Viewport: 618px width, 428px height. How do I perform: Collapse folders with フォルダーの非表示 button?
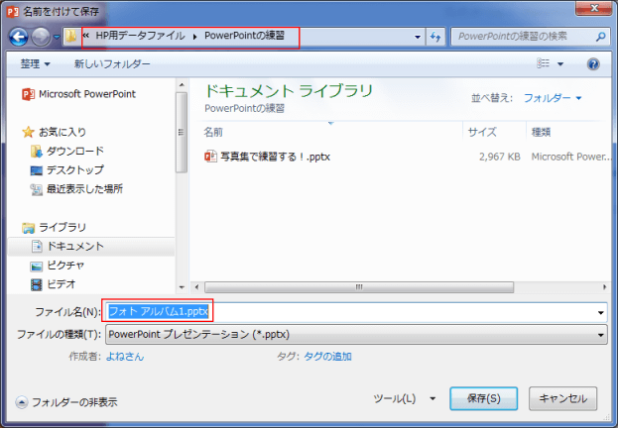[x=66, y=402]
